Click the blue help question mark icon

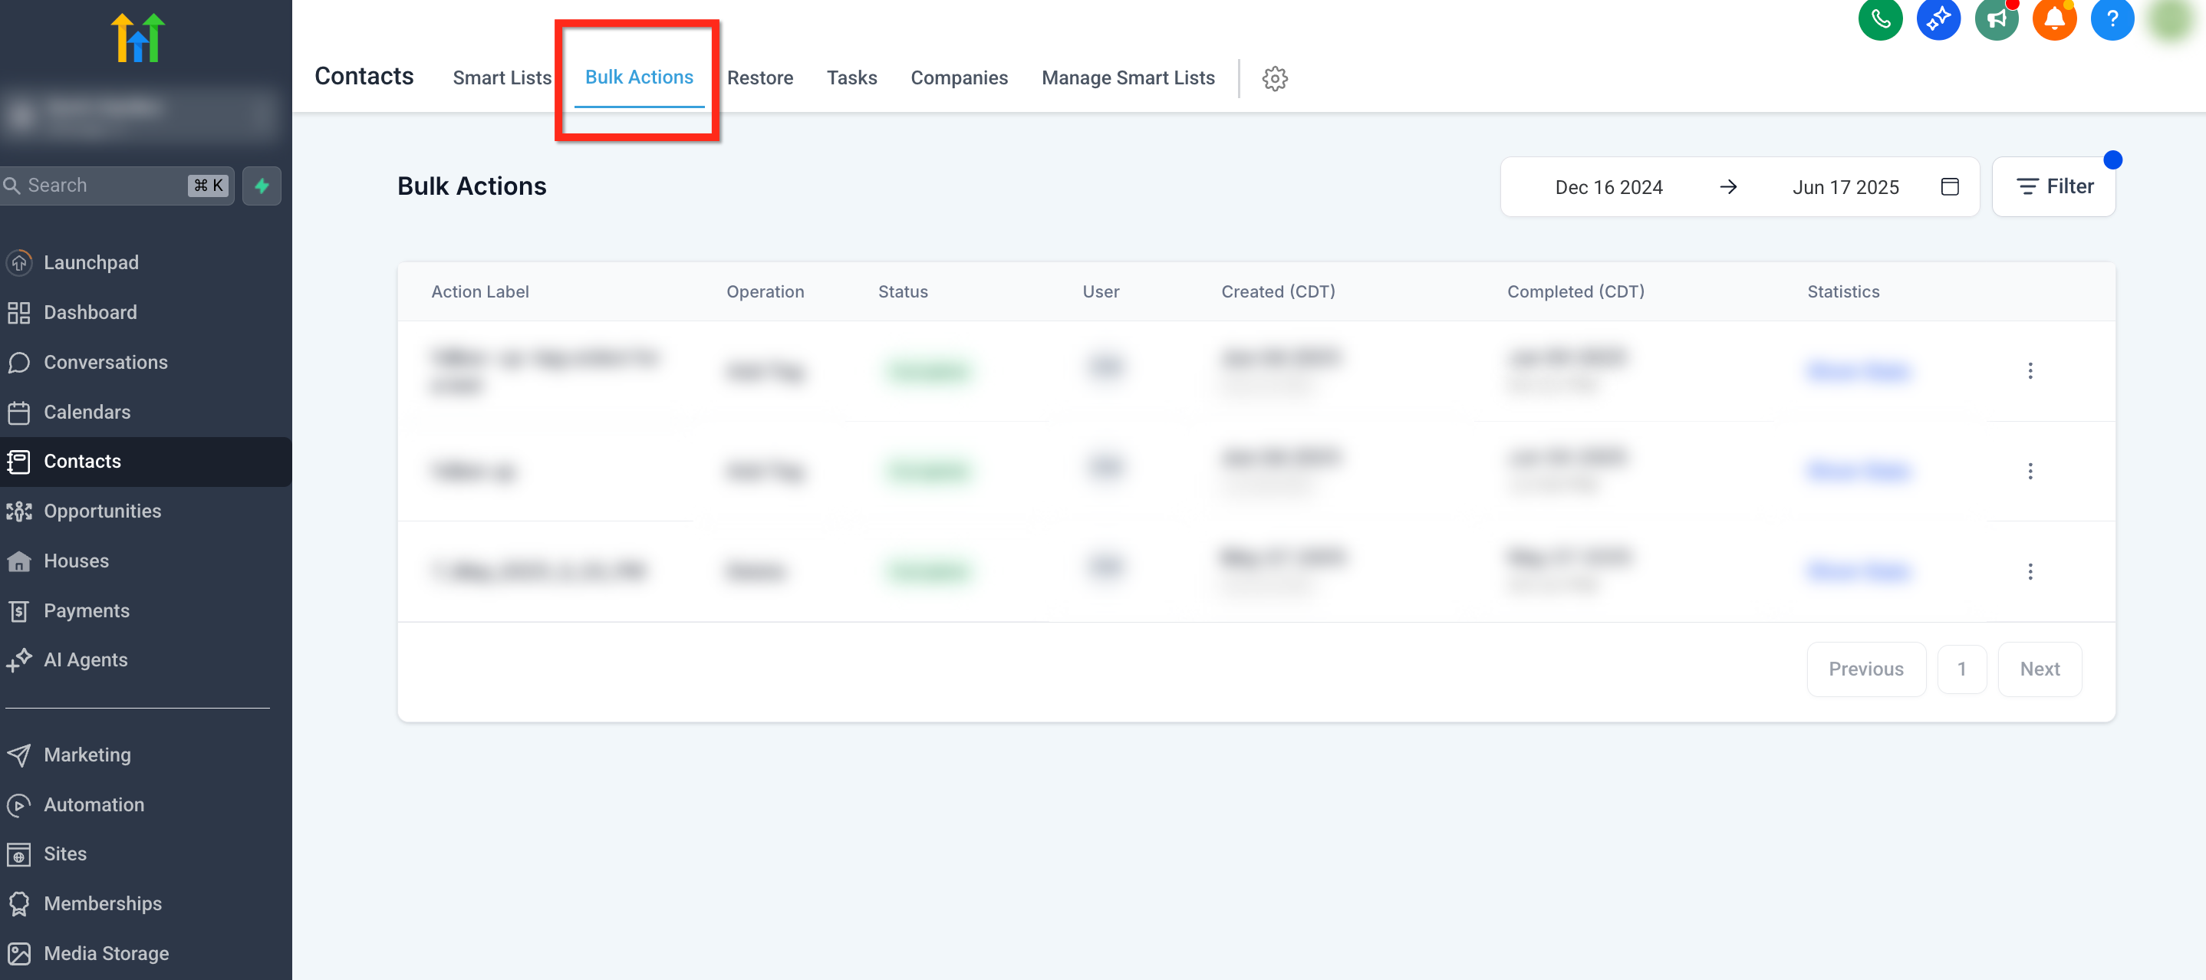pyautogui.click(x=2112, y=19)
